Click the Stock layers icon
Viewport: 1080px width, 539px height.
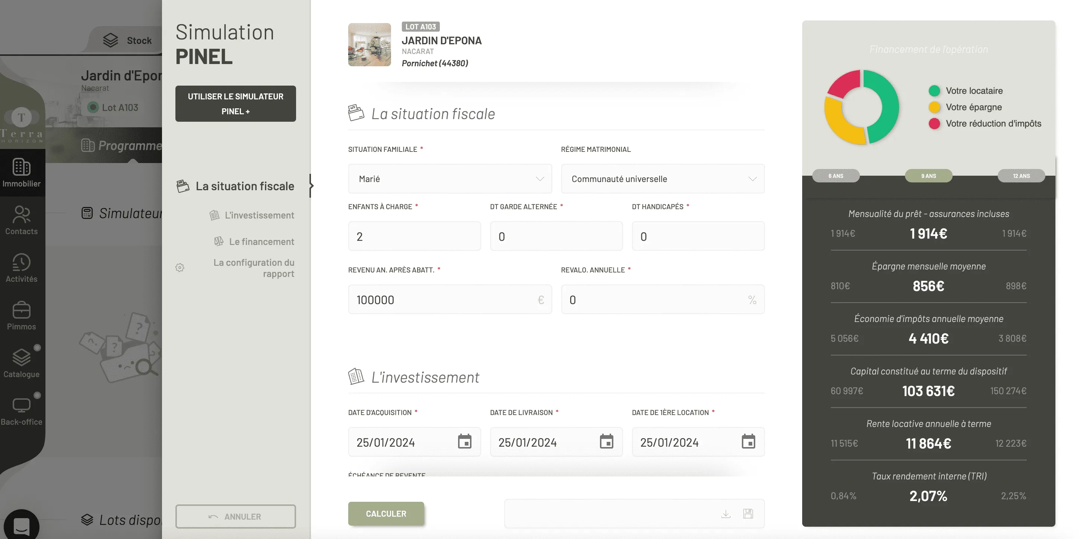[111, 40]
